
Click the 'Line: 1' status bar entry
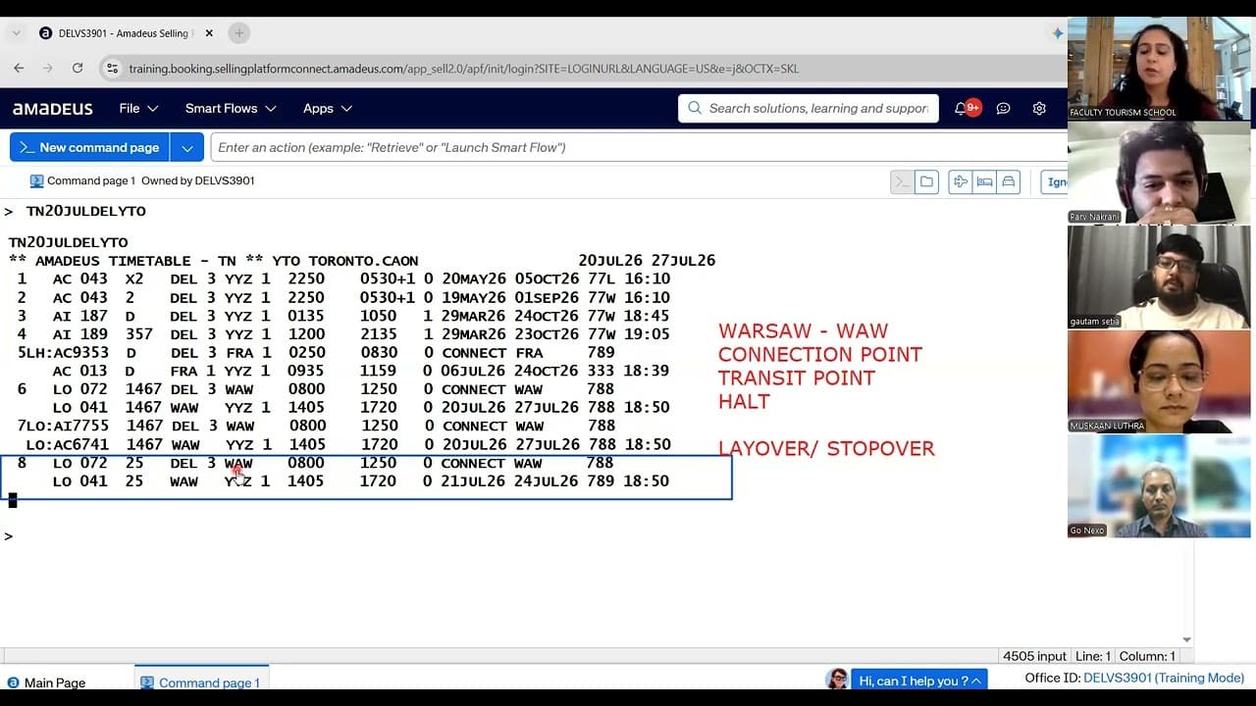coord(1093,657)
